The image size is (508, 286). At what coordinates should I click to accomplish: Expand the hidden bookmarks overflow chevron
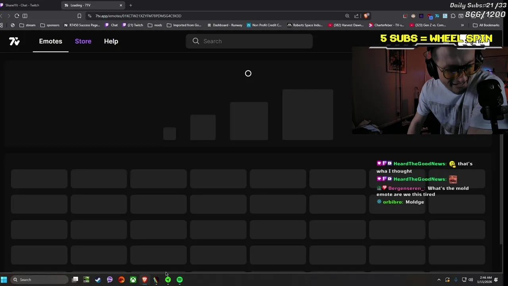pyautogui.click(x=462, y=25)
